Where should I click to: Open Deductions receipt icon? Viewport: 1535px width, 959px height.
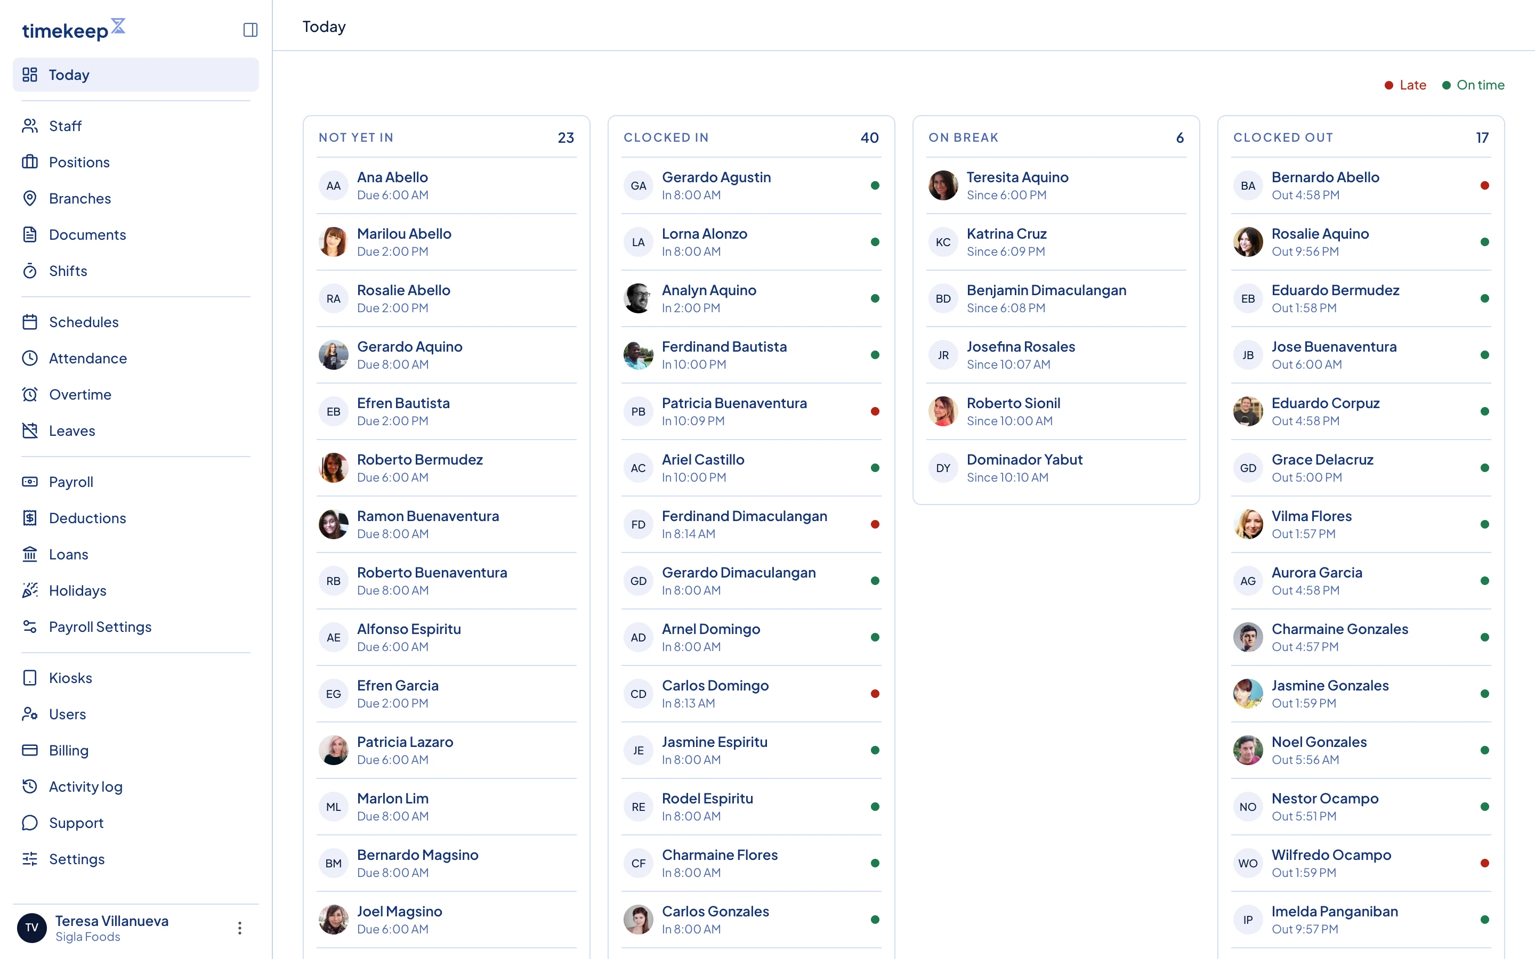[30, 517]
